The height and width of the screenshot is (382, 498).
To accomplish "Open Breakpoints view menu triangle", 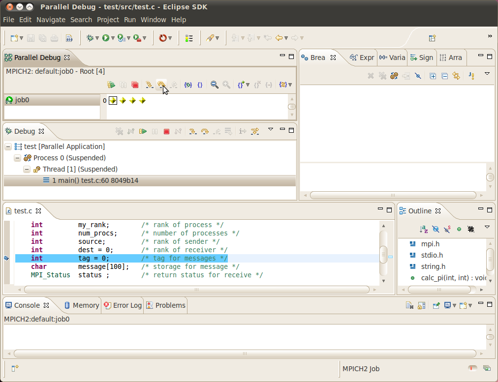I will point(487,74).
